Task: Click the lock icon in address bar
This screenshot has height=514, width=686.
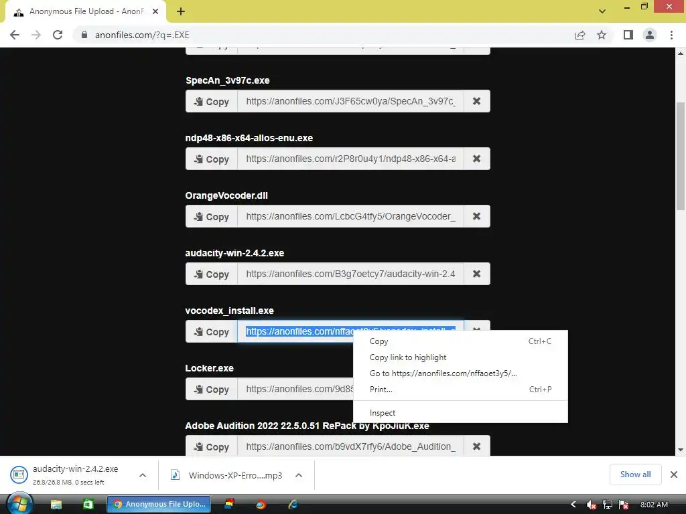Action: [x=84, y=35]
